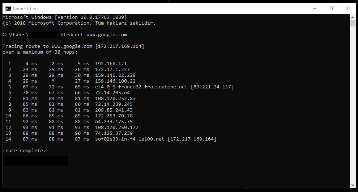This screenshot has height=192, width=358.
Task: Click the 192.168.1.1 hop address
Action: click(111, 64)
